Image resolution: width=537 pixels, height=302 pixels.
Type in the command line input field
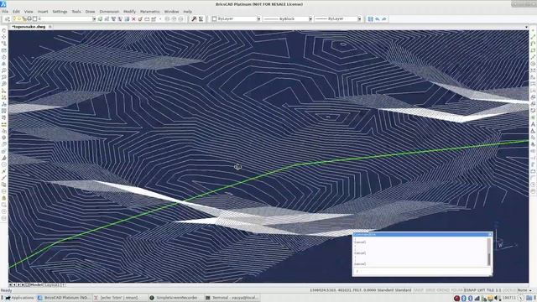pyautogui.click(x=422, y=271)
